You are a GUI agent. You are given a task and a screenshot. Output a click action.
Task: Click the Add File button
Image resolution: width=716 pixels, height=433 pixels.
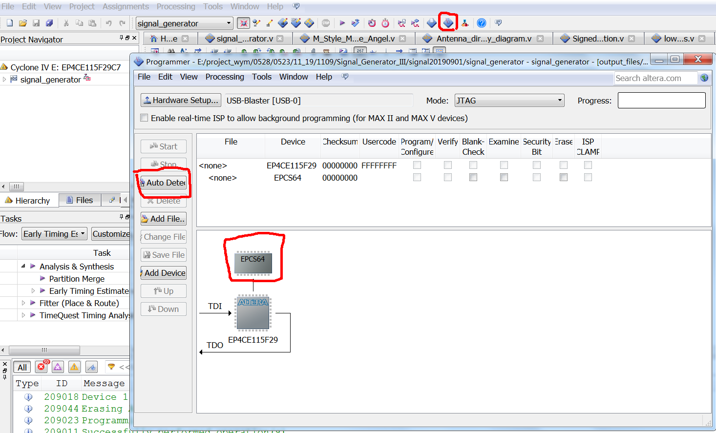pos(164,219)
